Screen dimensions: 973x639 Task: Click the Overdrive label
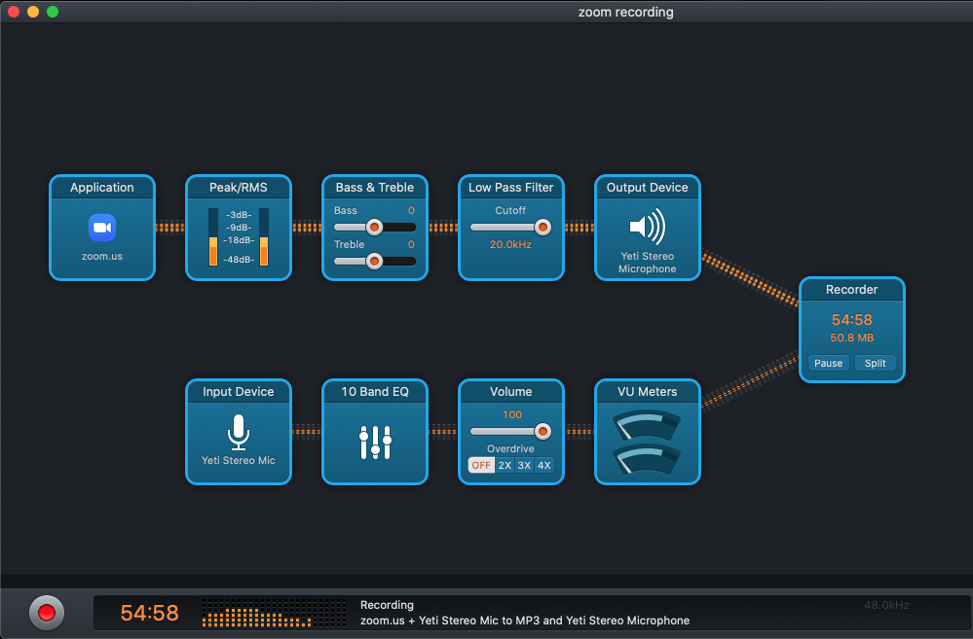pos(510,448)
